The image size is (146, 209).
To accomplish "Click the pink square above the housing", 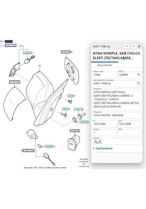I will 39,66.
